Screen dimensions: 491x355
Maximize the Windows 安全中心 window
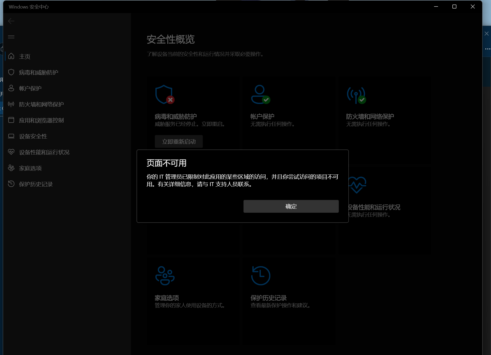pos(454,7)
